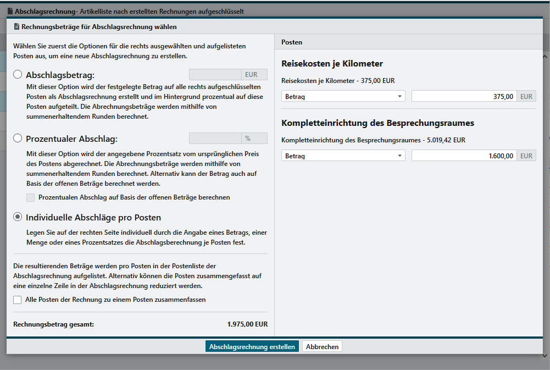Click the Abschlagsbetrag EUR amount input
Image resolution: width=550 pixels, height=370 pixels.
tap(215, 75)
